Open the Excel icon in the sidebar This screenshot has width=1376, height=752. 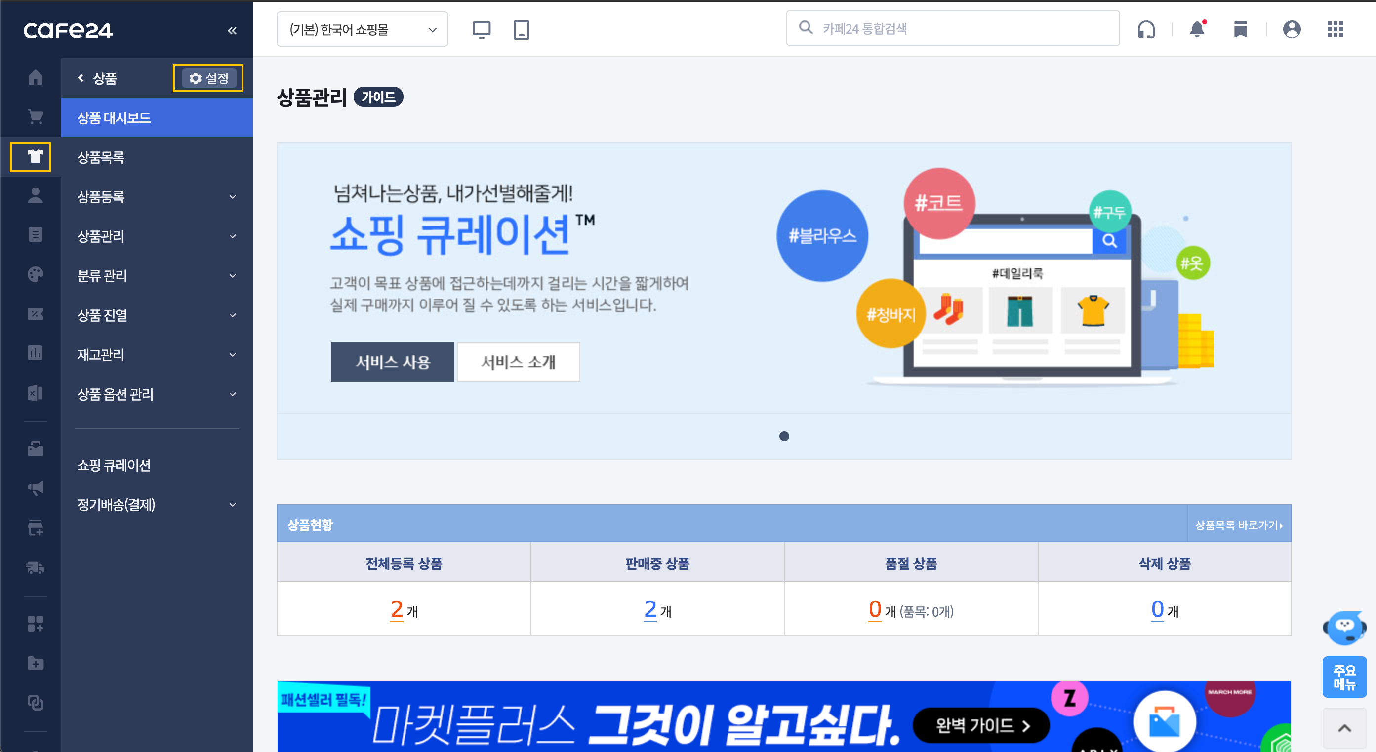point(35,393)
